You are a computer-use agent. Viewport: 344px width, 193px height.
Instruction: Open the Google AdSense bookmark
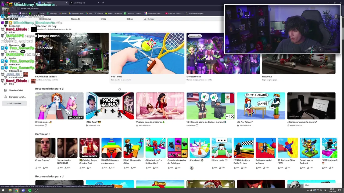tap(76, 13)
